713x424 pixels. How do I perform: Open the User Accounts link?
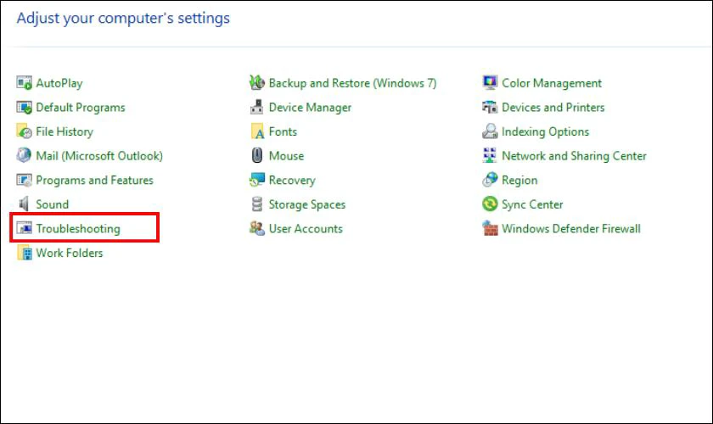[306, 229]
